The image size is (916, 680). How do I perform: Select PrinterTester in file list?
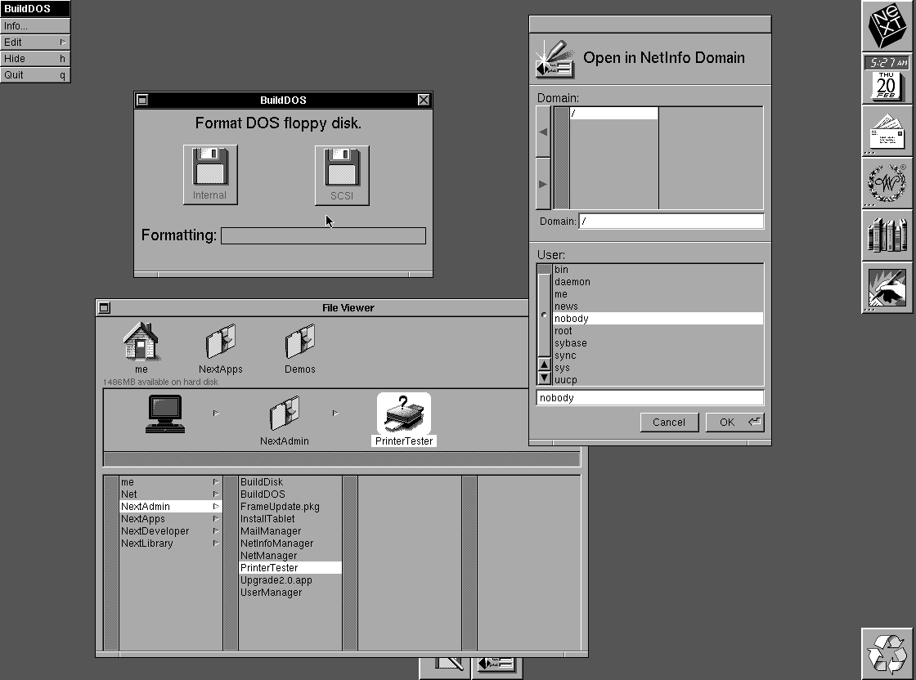[x=290, y=568]
